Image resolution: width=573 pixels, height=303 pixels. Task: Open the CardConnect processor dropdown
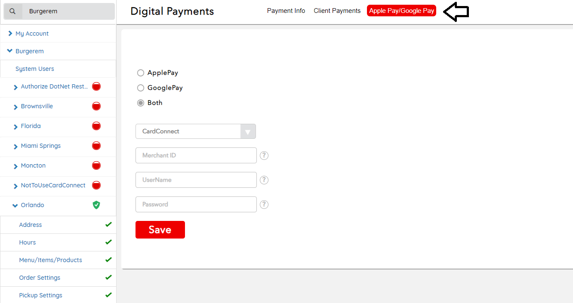click(x=196, y=132)
